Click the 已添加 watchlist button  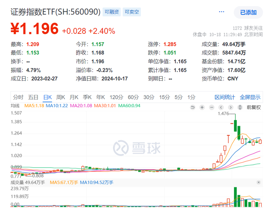(x=248, y=12)
